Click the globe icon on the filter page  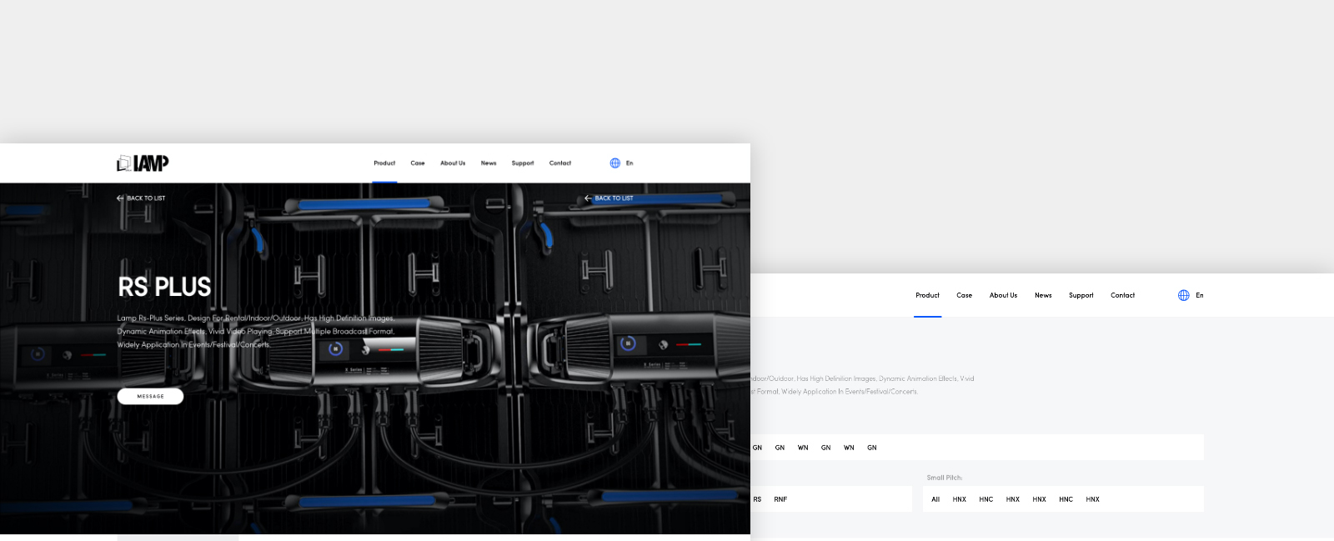pyautogui.click(x=1183, y=295)
